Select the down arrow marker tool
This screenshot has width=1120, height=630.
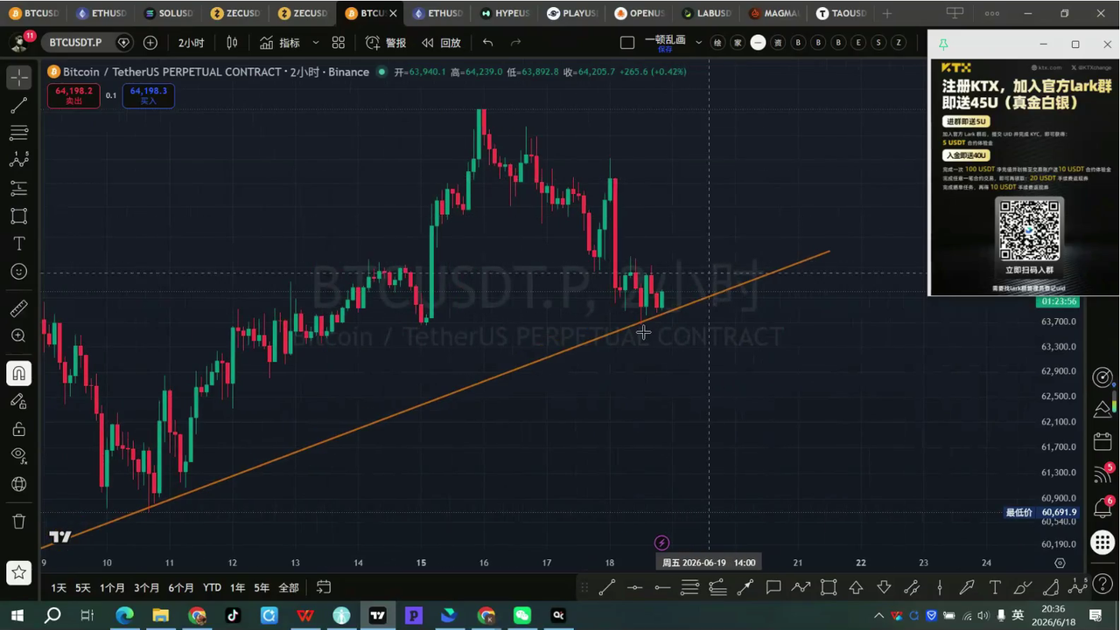pyautogui.click(x=884, y=587)
